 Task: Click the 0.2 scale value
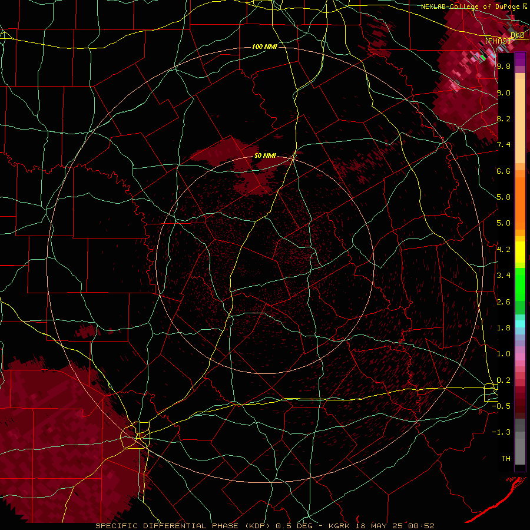click(503, 380)
